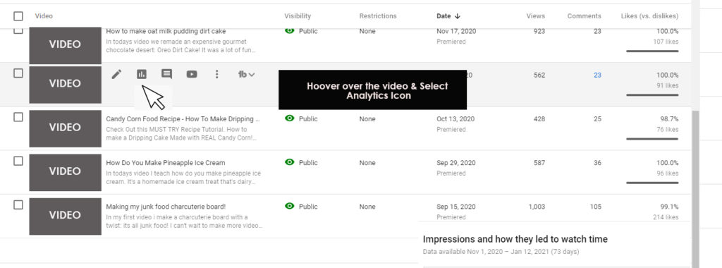Click the green eye icon of junk food charcuterie video

click(290, 207)
